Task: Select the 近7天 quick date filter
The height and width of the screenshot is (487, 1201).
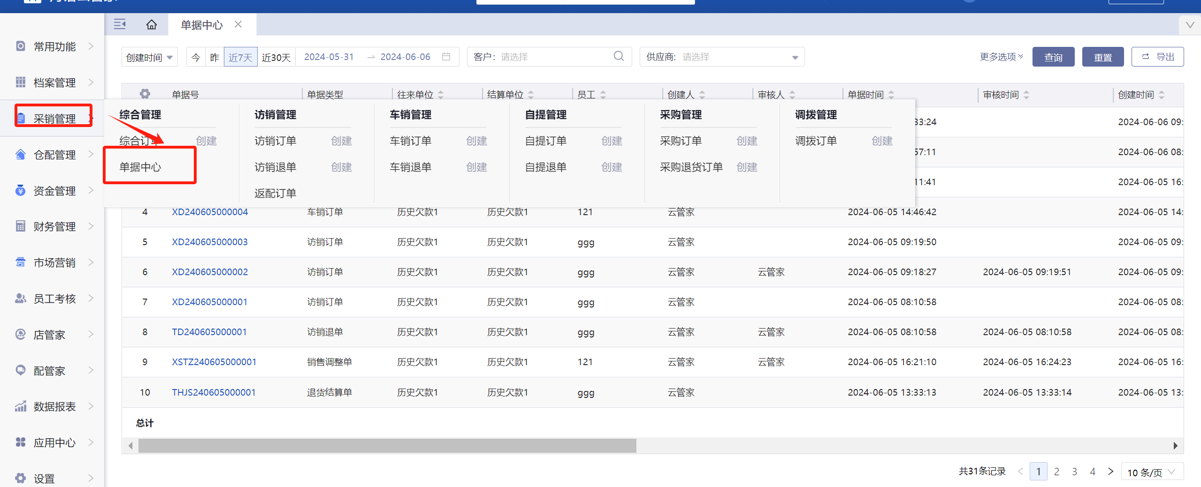Action: pyautogui.click(x=240, y=57)
